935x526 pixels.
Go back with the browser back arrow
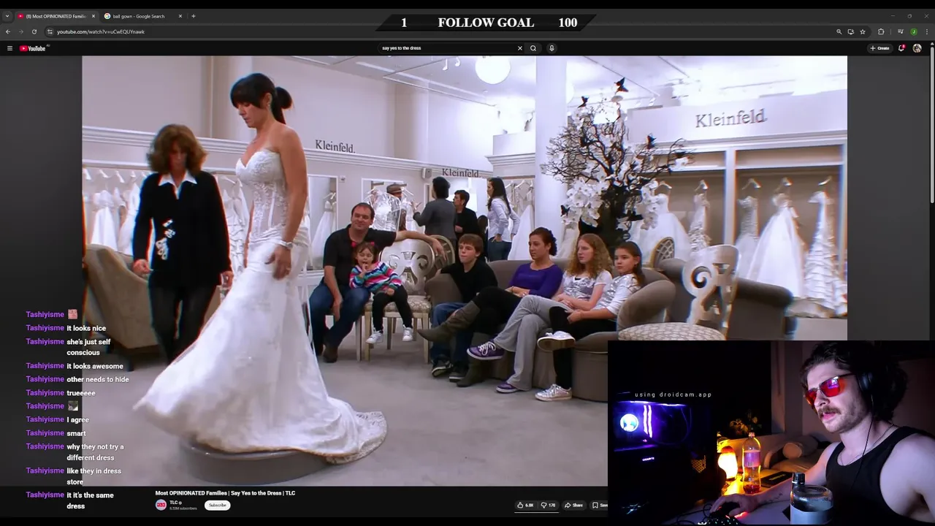[8, 31]
